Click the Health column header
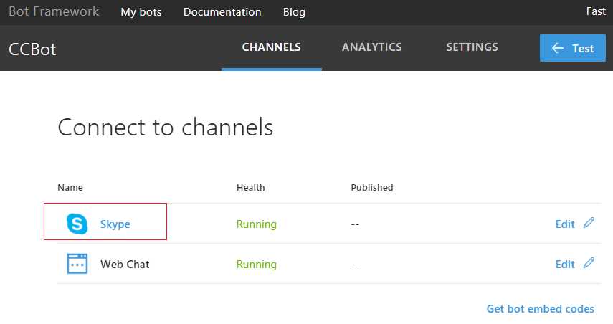The width and height of the screenshot is (613, 324). click(251, 188)
